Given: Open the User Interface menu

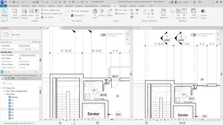Looking at the screenshot, I should [194, 14].
